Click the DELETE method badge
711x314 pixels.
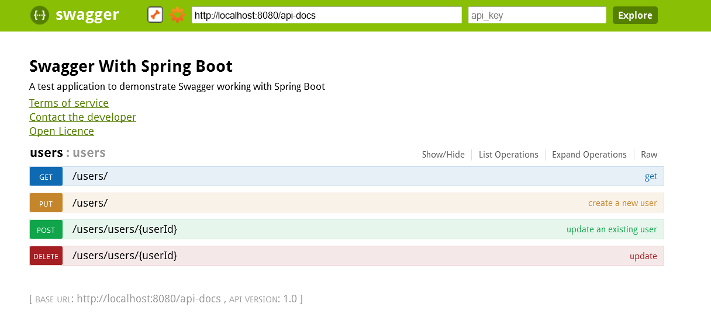tap(46, 256)
